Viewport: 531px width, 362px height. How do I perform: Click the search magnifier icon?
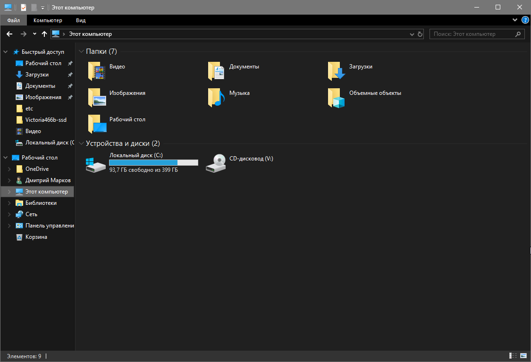(518, 34)
